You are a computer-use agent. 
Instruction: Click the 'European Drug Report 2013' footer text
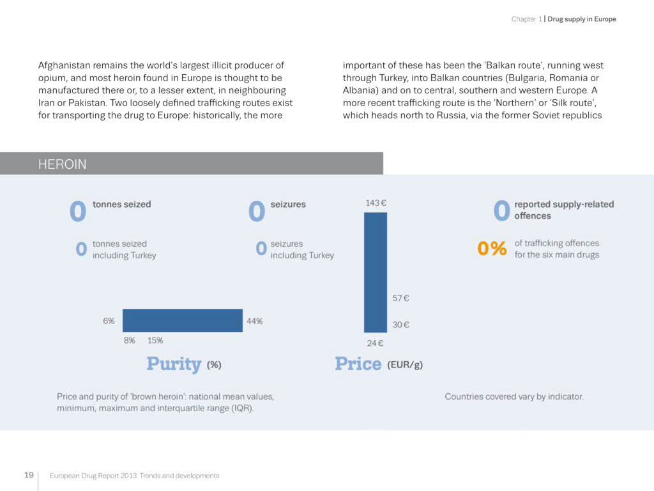point(135,476)
